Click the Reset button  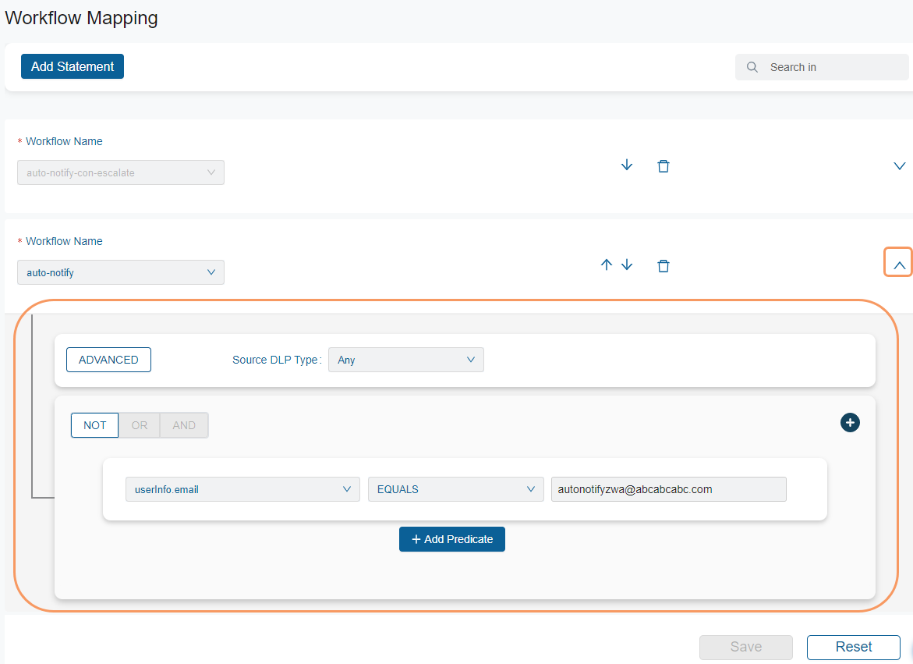[x=853, y=647]
